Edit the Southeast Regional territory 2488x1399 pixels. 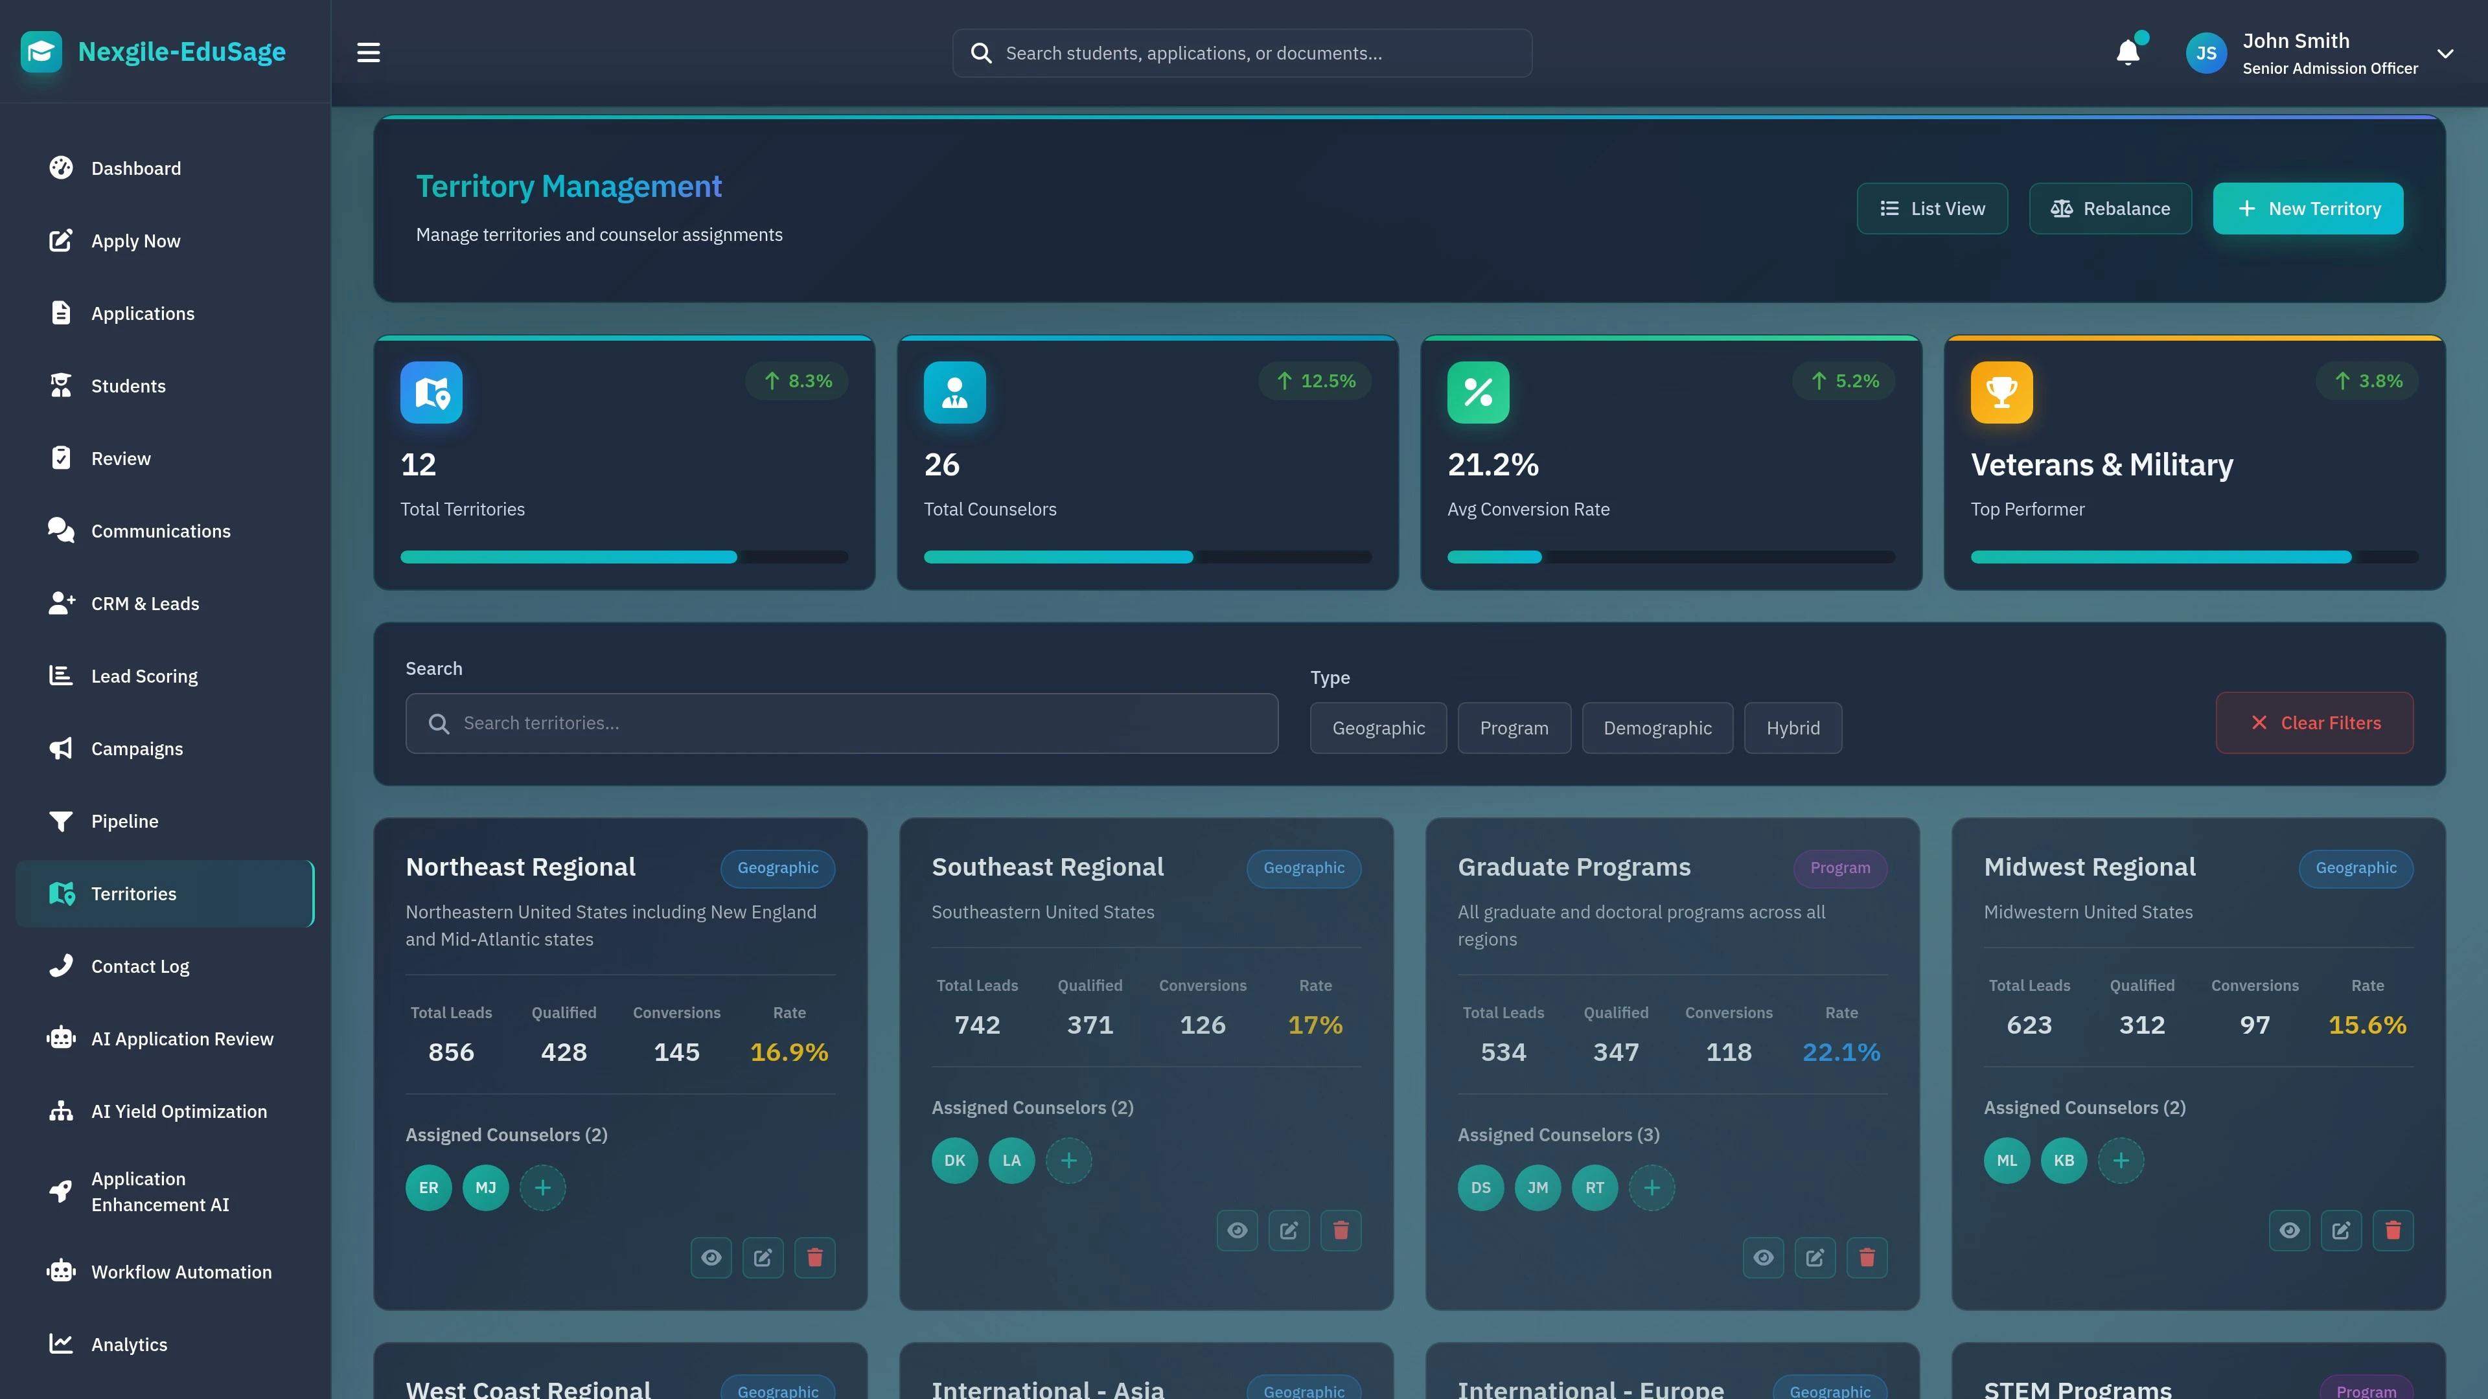pyautogui.click(x=1289, y=1230)
